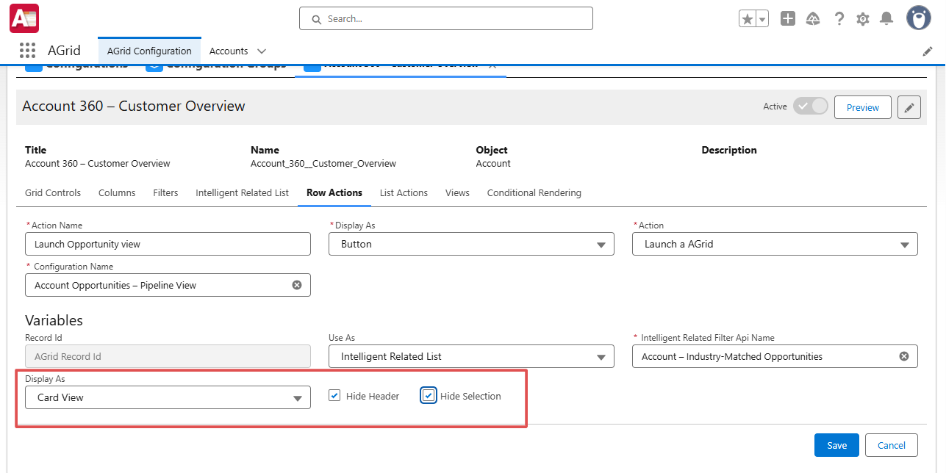946x473 pixels.
Task: Open the Trailhead guidance icon
Action: 813,19
